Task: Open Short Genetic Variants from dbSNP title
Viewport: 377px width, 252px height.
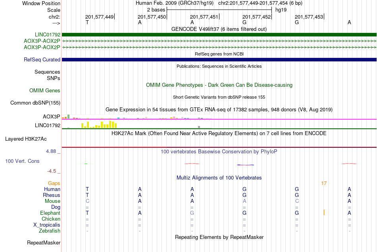Action: click(219, 97)
